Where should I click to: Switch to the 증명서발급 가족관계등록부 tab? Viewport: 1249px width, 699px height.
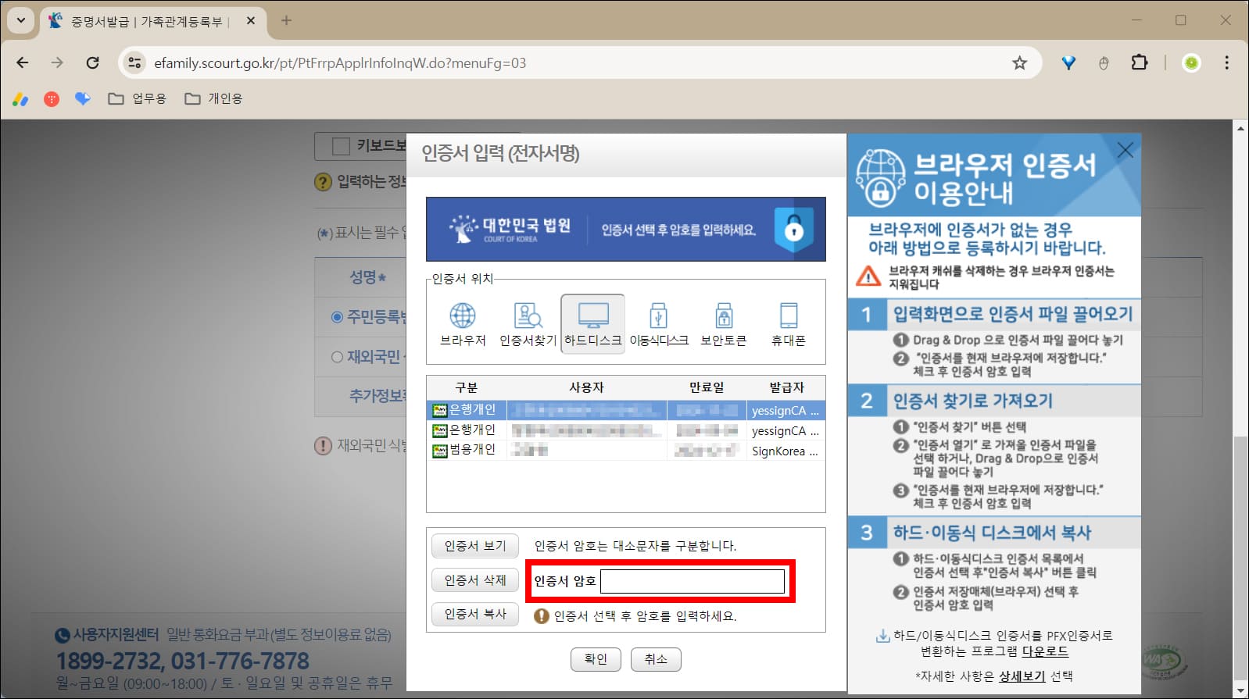[x=152, y=21]
